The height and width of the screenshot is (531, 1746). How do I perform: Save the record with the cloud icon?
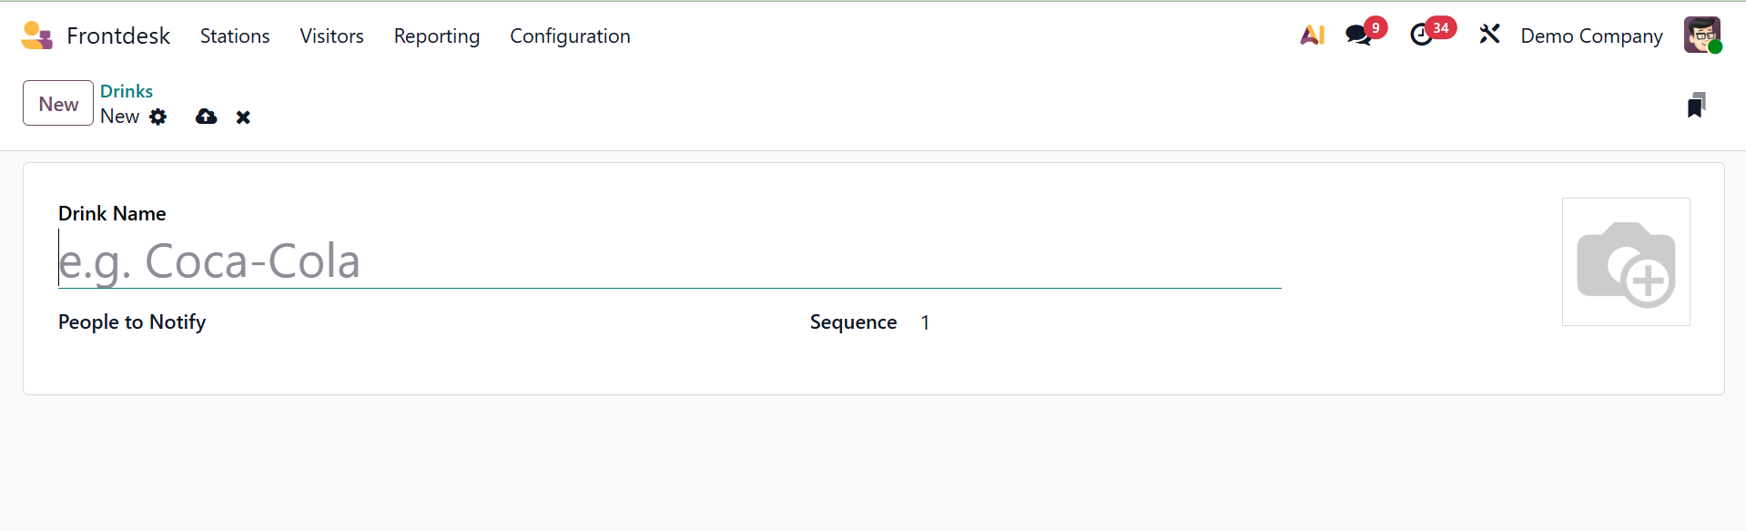[207, 117]
